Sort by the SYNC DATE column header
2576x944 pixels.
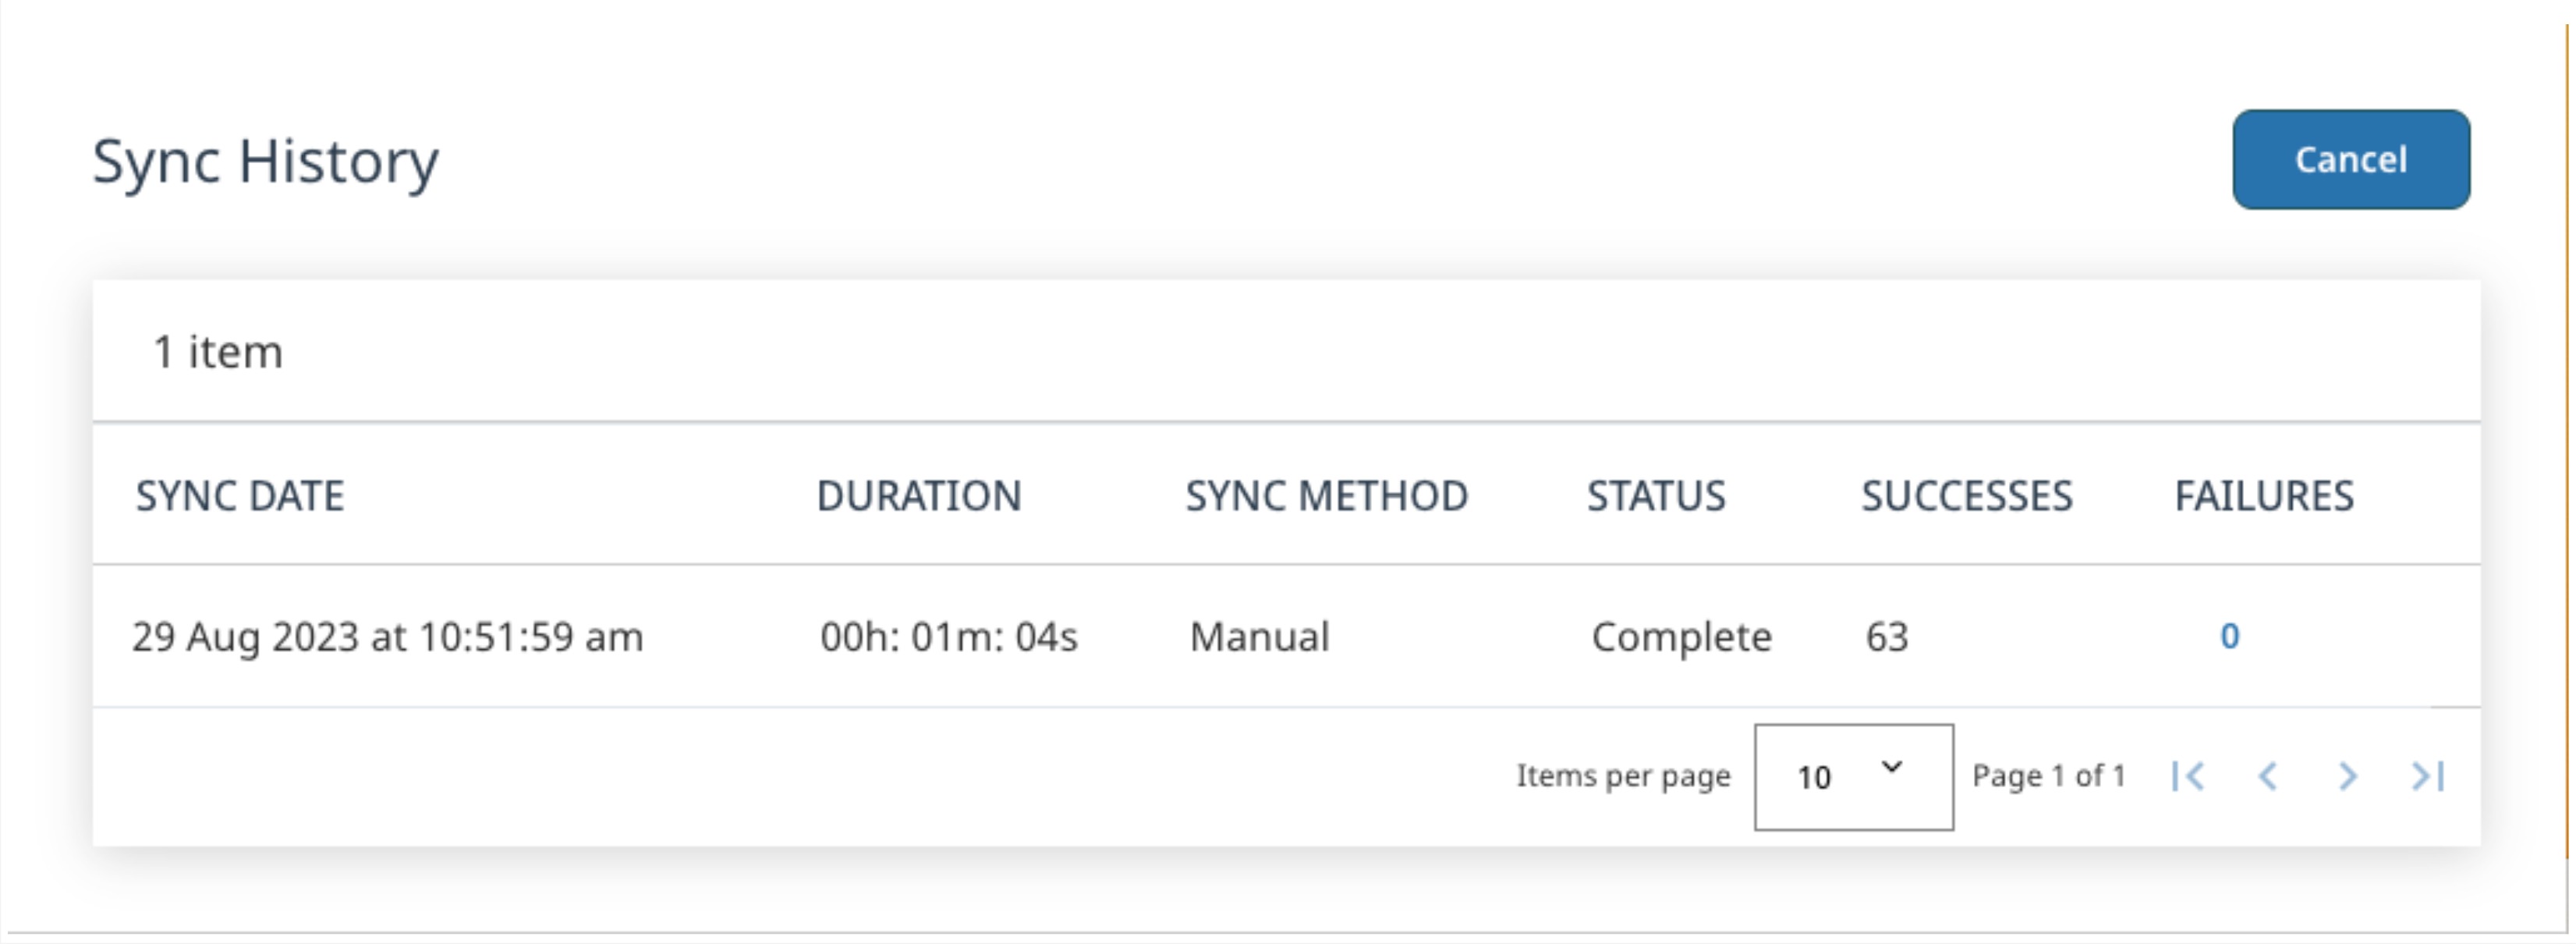coord(240,496)
